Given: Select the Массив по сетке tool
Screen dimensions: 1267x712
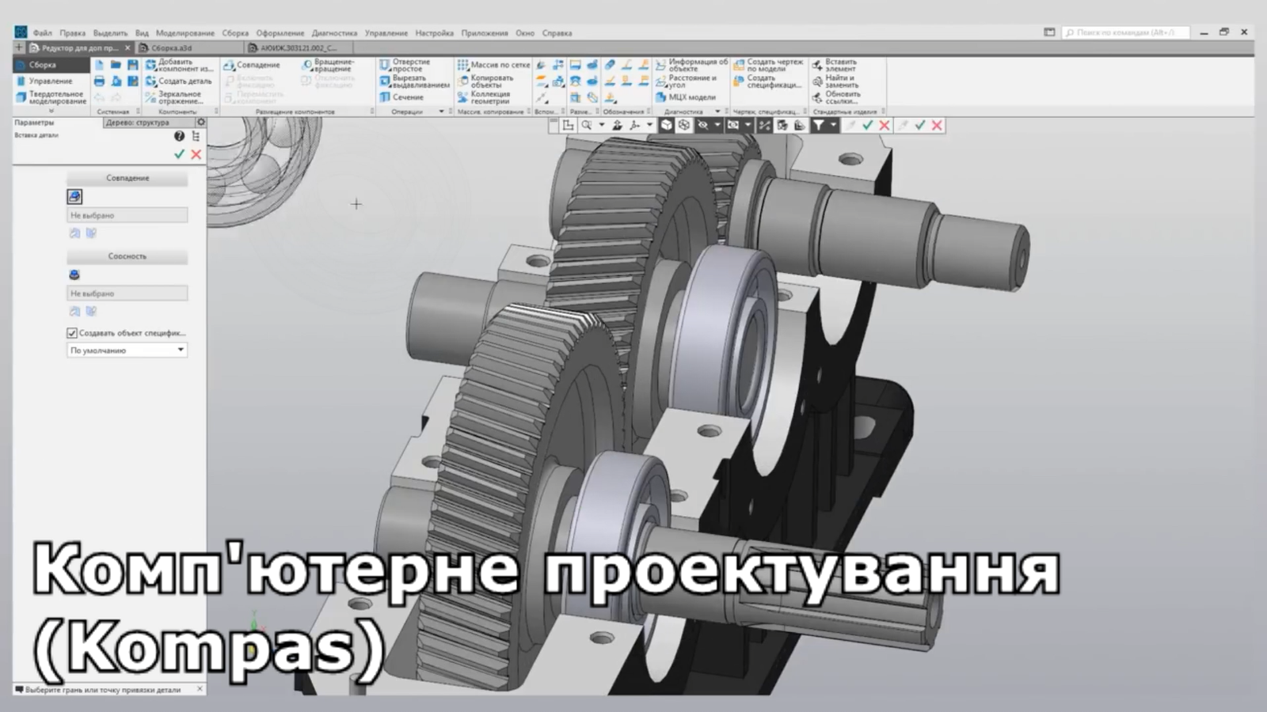Looking at the screenshot, I should (x=493, y=65).
